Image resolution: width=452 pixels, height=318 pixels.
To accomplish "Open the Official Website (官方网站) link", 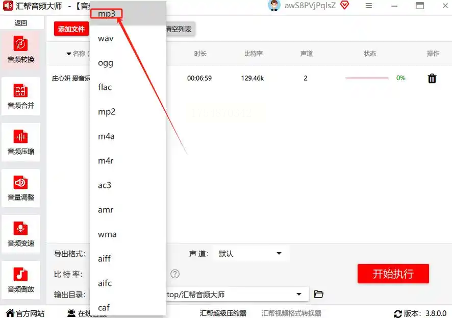I will [x=26, y=313].
